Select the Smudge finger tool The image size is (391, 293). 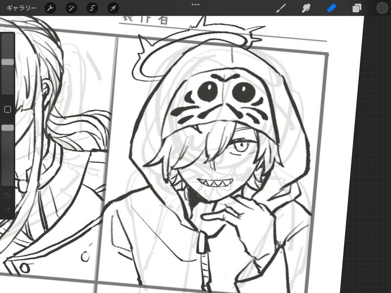(306, 8)
